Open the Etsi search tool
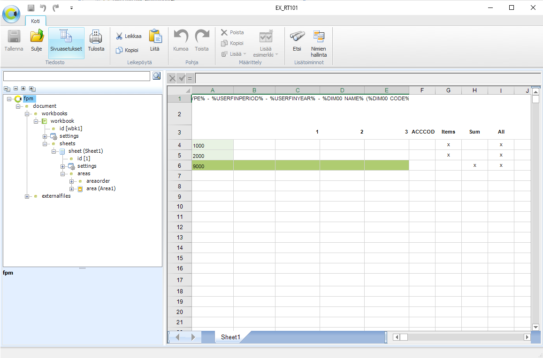This screenshot has width=543, height=358. [x=297, y=37]
